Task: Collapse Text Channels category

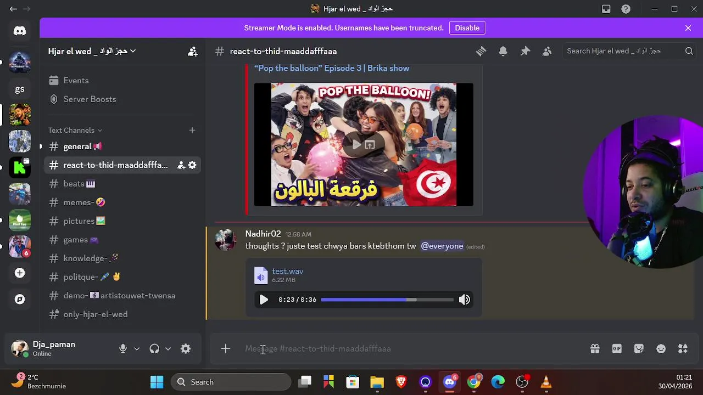Action: 75,130
